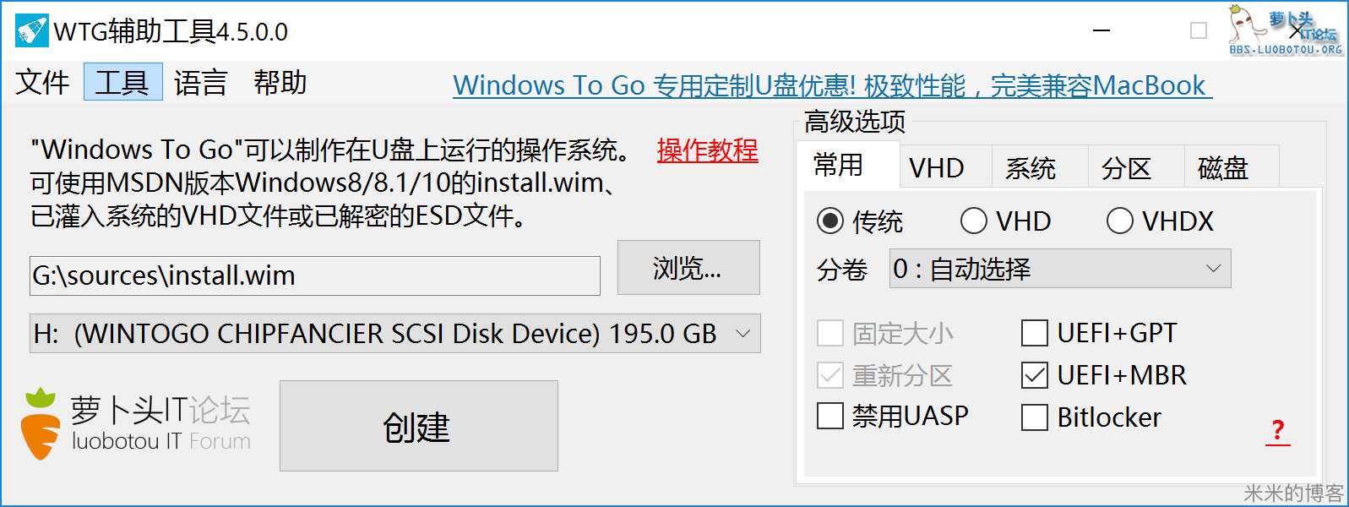The image size is (1349, 507).
Task: Open the 操作教程 tutorial link
Action: click(x=707, y=152)
